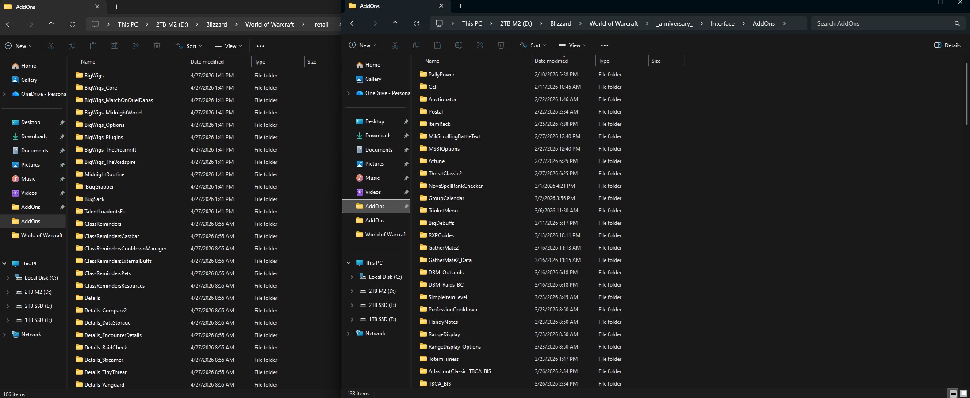This screenshot has width=970, height=398.
Task: Switch to details list view in status bar
Action: [953, 394]
